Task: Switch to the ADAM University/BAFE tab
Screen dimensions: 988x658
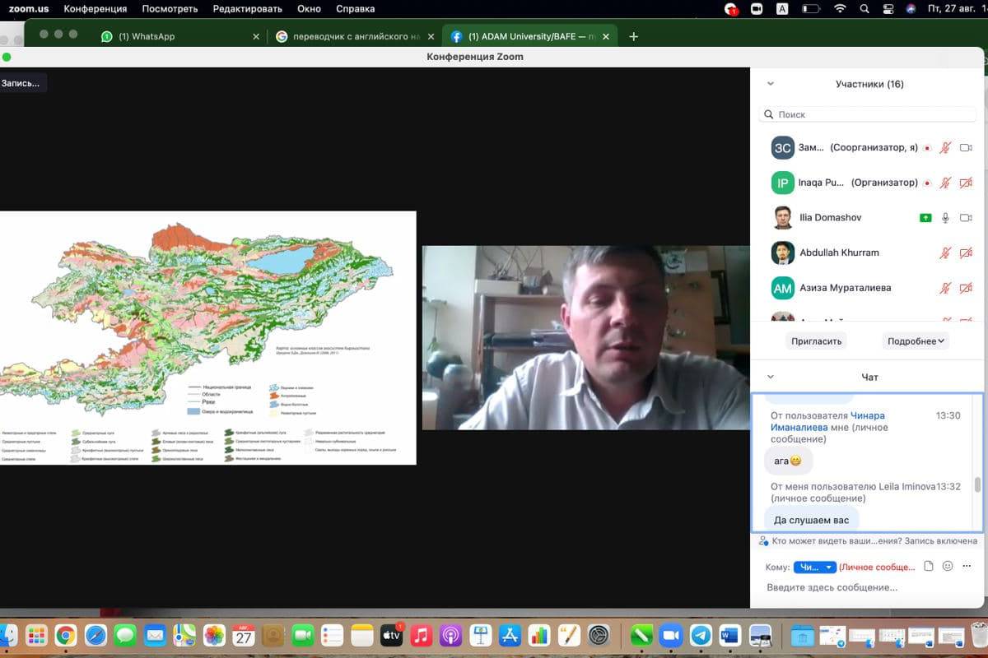Action: point(529,36)
